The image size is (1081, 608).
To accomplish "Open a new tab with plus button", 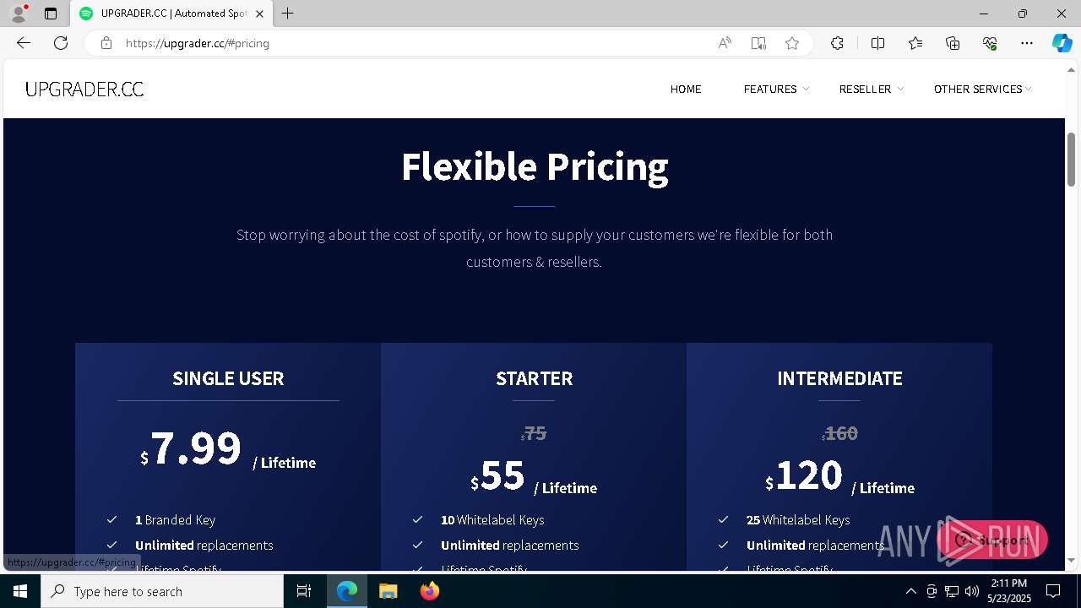I will [288, 14].
